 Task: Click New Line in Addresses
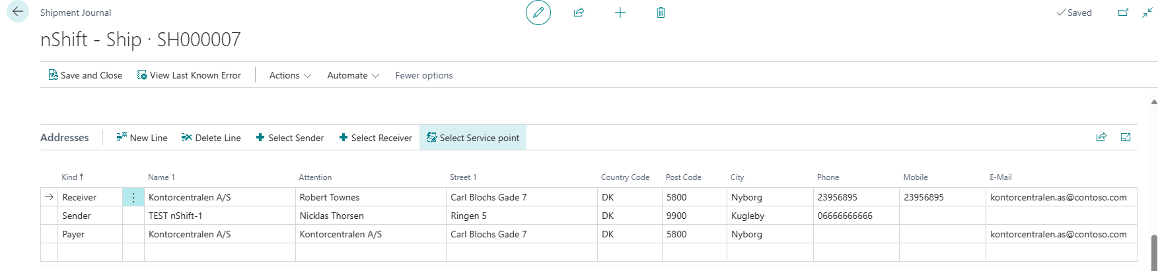[x=142, y=138]
